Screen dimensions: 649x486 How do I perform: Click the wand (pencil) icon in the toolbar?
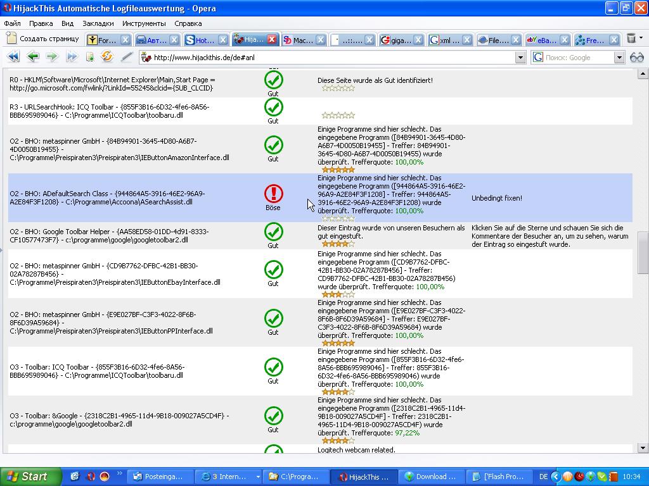(x=127, y=56)
